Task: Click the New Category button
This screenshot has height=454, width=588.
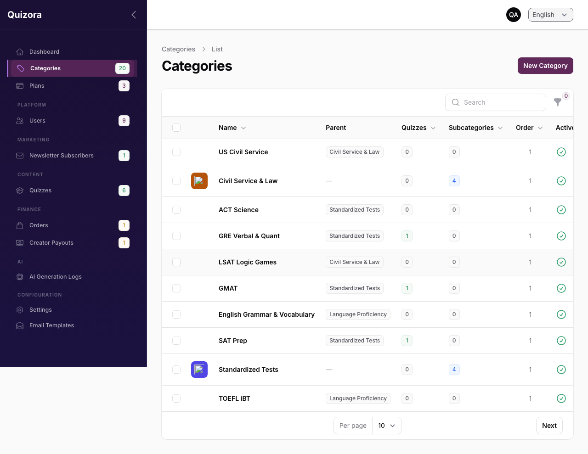Action: point(545,66)
